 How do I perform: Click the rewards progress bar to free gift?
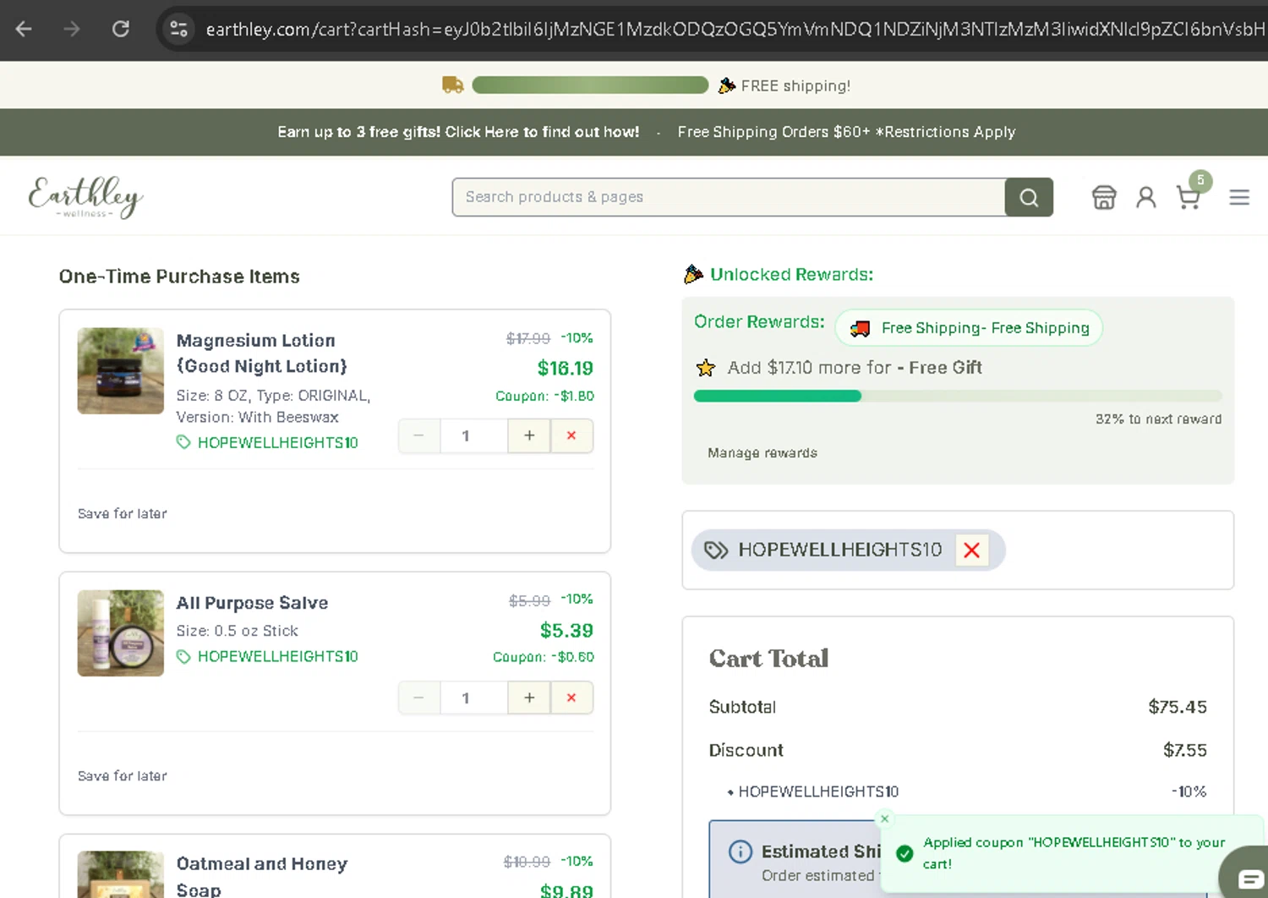pos(958,396)
